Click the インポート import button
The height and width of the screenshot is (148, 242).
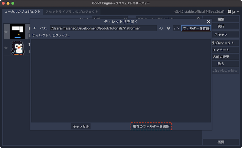coord(221,50)
